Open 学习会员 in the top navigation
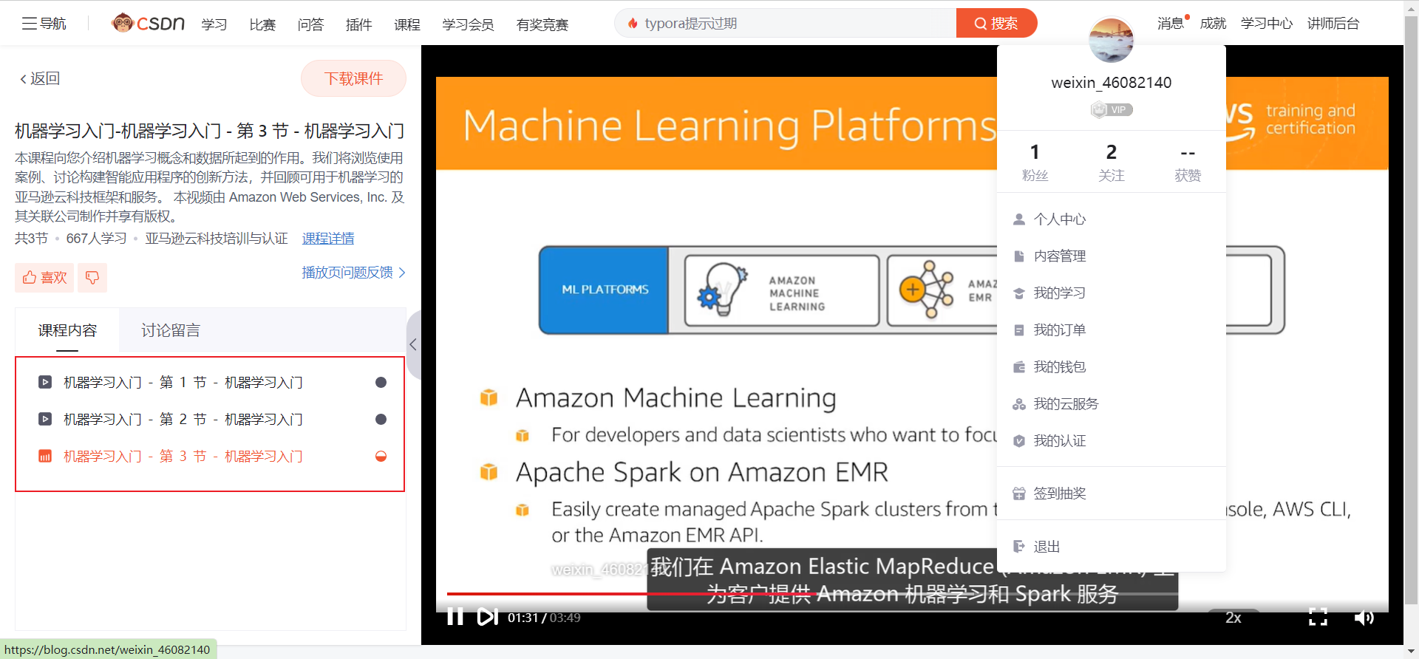This screenshot has height=659, width=1419. 468,24
